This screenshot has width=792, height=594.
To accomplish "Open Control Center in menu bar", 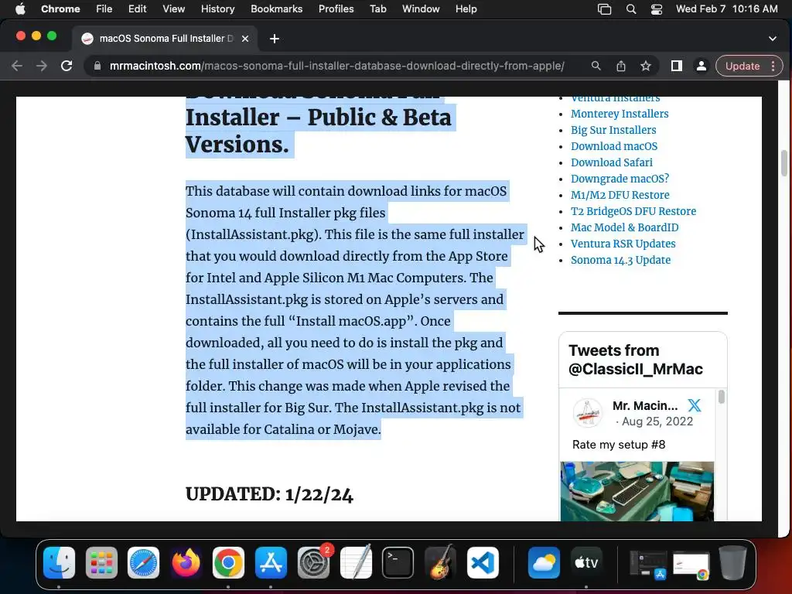I will pyautogui.click(x=657, y=9).
